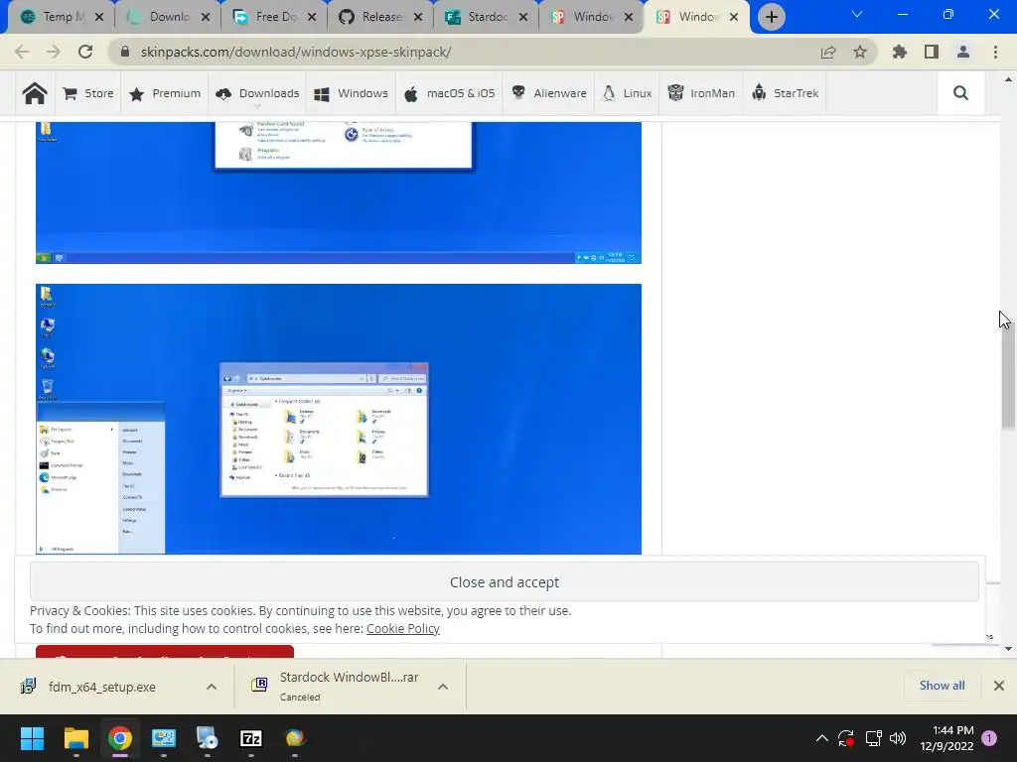Open the colorful globe taskbar icon
This screenshot has width=1017, height=762.
(x=294, y=738)
